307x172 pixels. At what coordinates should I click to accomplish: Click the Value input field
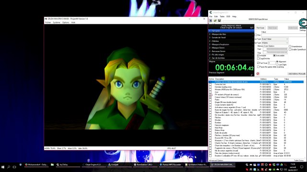click(x=283, y=35)
